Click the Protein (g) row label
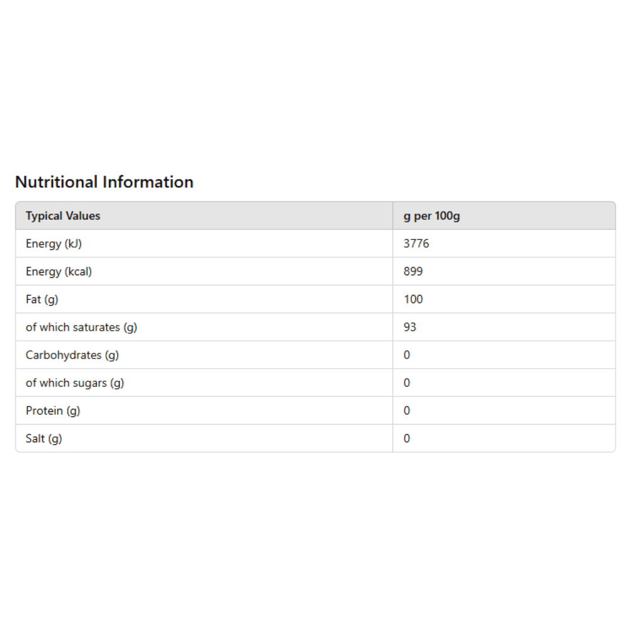 pos(53,411)
